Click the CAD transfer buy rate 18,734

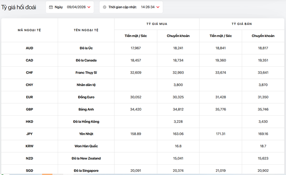pos(178,60)
